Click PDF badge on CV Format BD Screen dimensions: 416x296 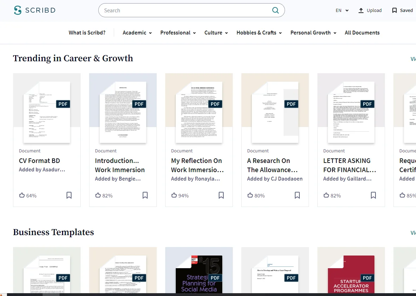63,104
